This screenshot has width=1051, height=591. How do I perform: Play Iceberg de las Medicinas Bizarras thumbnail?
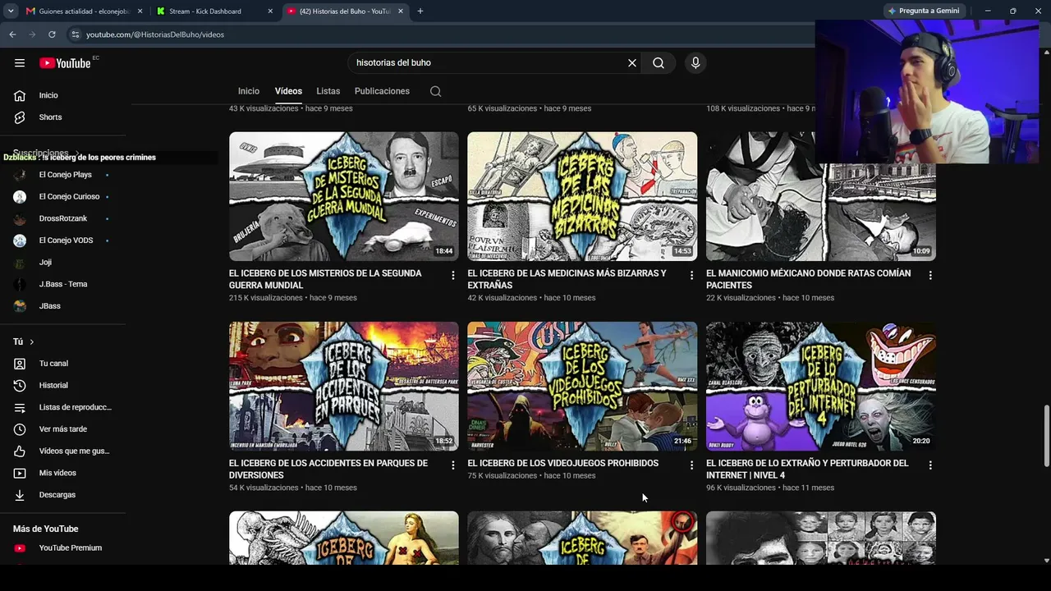coord(582,196)
